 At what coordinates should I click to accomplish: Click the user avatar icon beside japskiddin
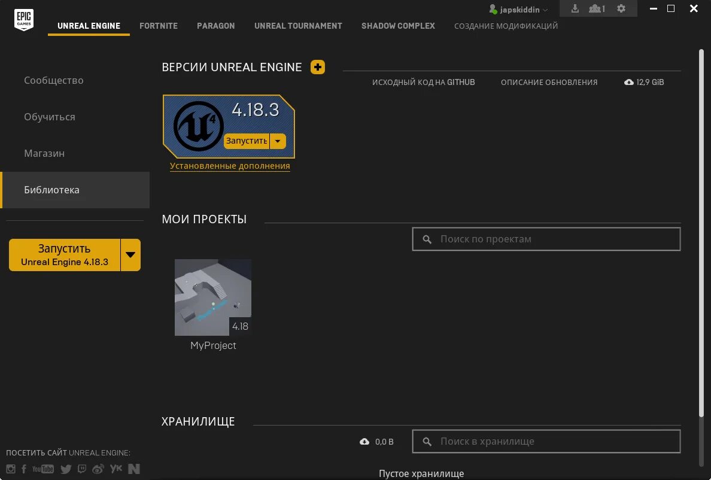pos(493,9)
